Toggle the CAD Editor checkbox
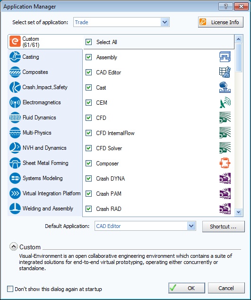This screenshot has width=251, height=300. tap(88, 72)
